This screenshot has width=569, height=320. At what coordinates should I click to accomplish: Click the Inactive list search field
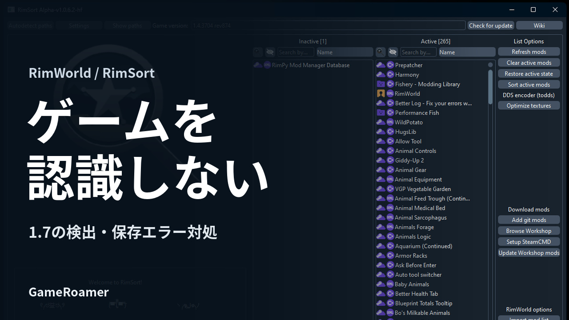tap(296, 52)
